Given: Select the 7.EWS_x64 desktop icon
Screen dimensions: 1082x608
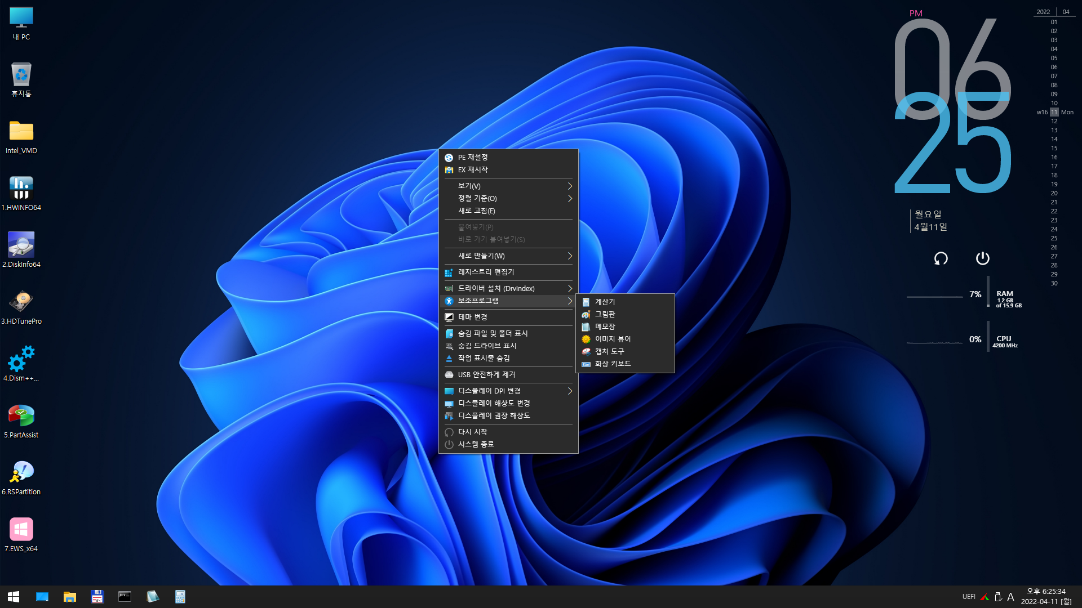Looking at the screenshot, I should tap(21, 535).
